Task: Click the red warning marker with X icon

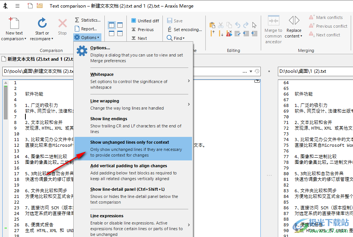Action: (x=229, y=33)
